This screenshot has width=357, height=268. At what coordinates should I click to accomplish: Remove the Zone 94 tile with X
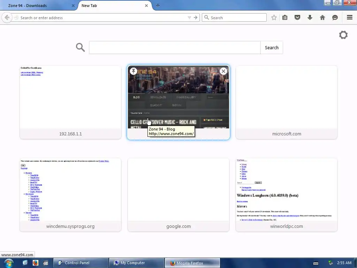pos(223,71)
